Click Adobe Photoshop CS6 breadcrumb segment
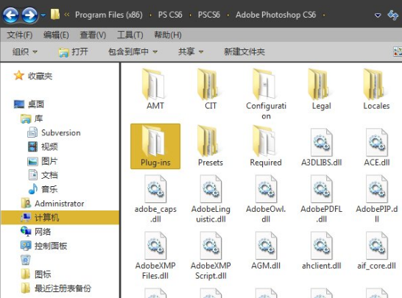The image size is (402, 298). [x=275, y=15]
